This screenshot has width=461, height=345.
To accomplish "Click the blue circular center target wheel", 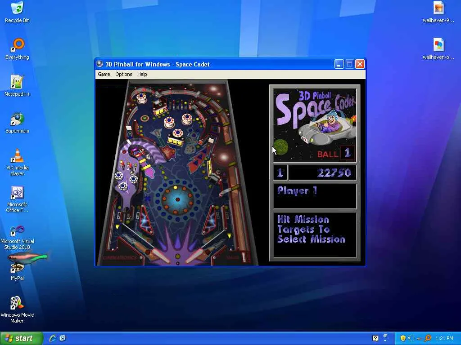I will (177, 199).
